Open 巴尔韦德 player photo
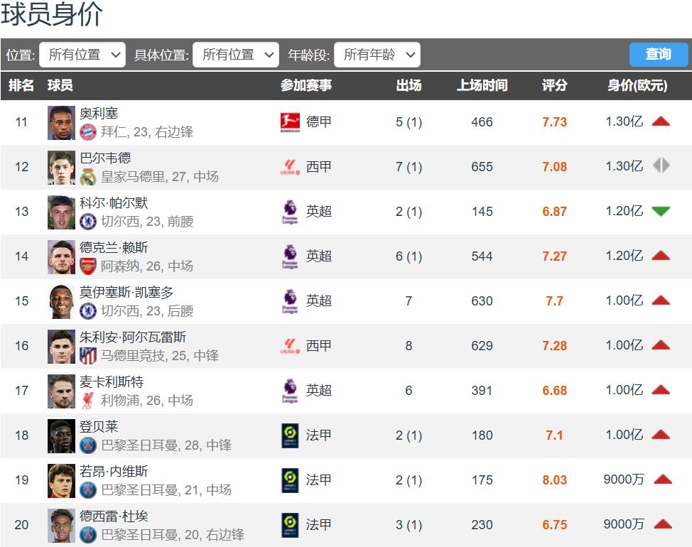This screenshot has width=692, height=547. point(61,168)
